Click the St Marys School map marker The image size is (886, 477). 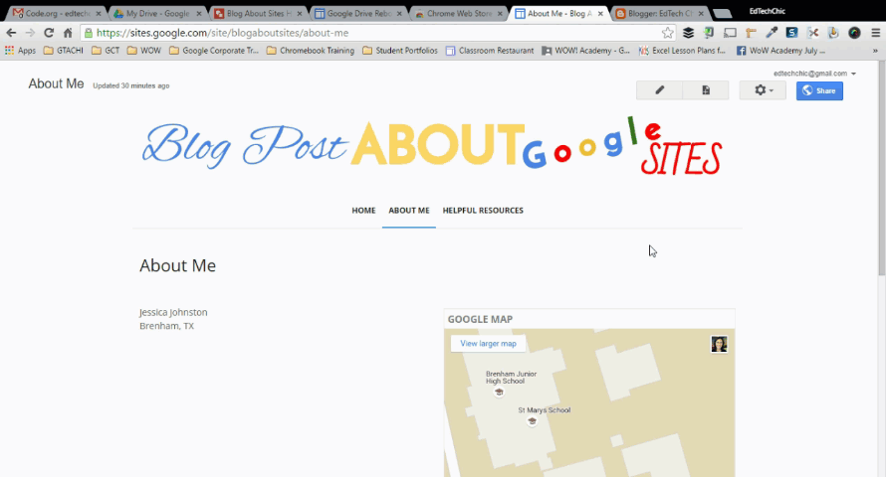pos(532,421)
